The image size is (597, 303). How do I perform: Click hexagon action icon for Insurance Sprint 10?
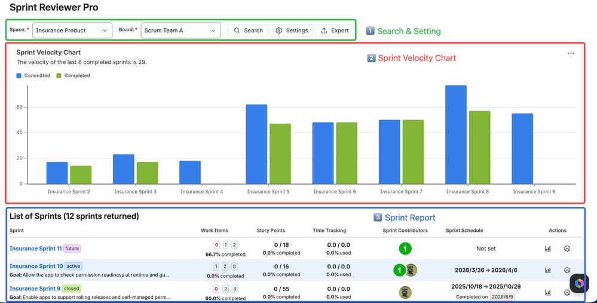point(567,270)
